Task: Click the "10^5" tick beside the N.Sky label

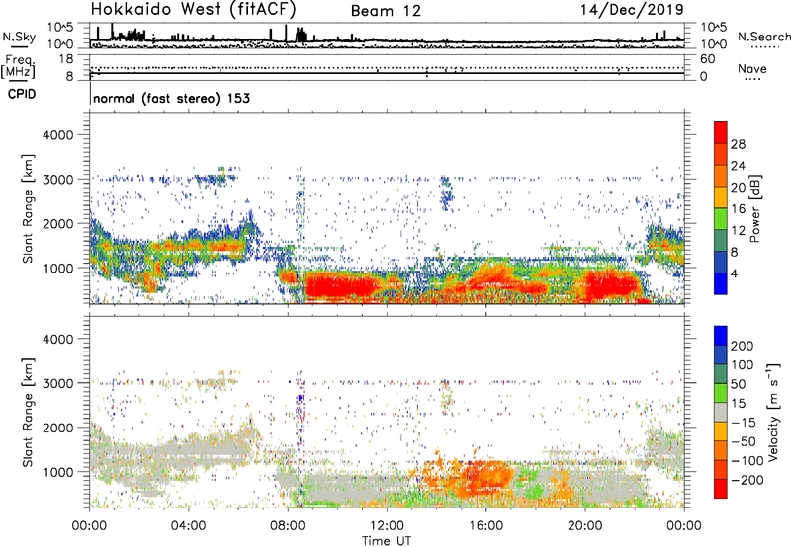Action: [60, 27]
